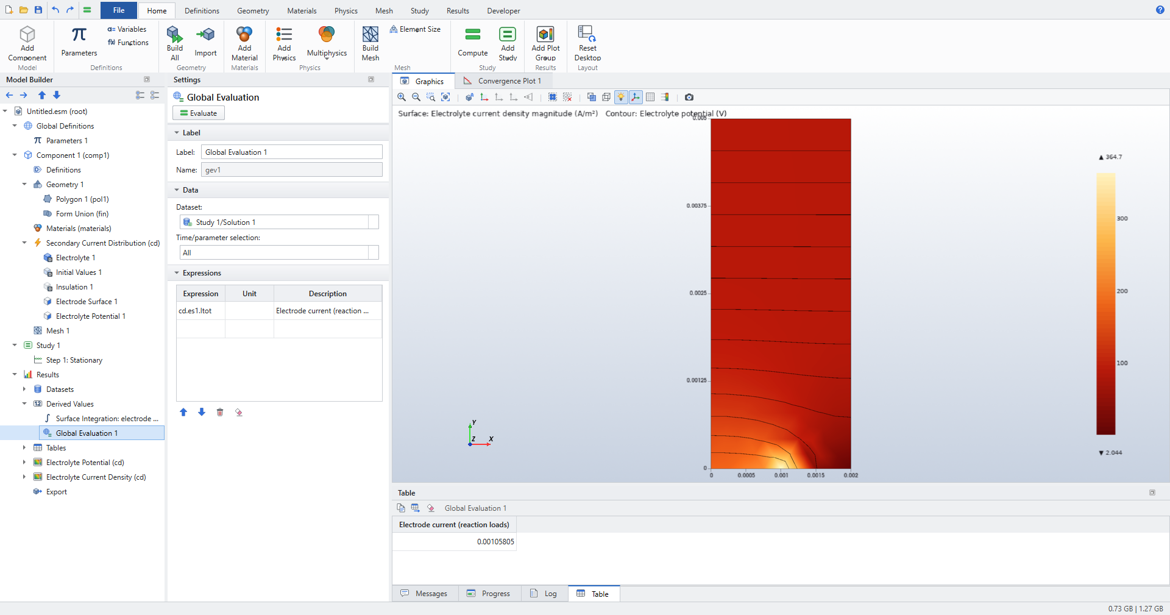Zoom in on the Graphics view
This screenshot has width=1170, height=615.
coord(402,97)
